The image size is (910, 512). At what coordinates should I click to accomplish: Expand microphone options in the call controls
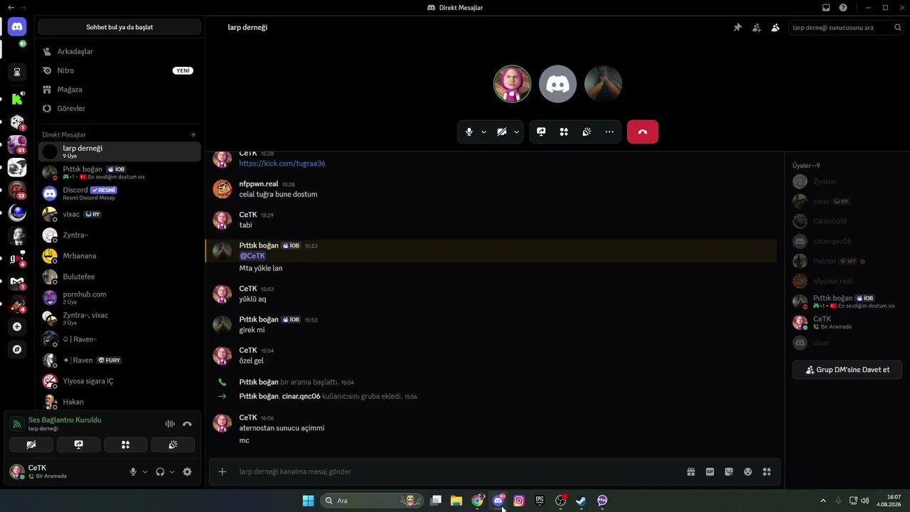coord(483,132)
